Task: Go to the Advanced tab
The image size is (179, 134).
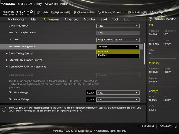Action: point(72,19)
